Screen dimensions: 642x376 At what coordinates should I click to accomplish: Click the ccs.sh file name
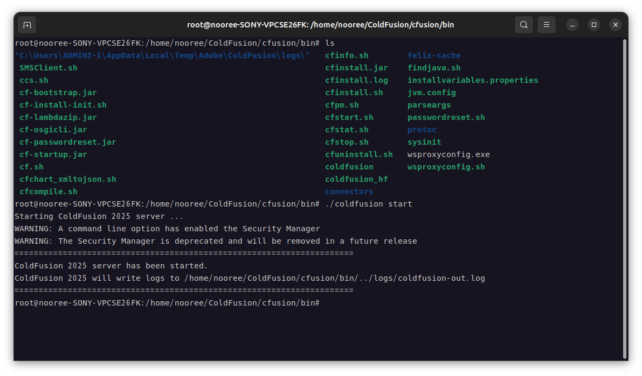[x=34, y=80]
